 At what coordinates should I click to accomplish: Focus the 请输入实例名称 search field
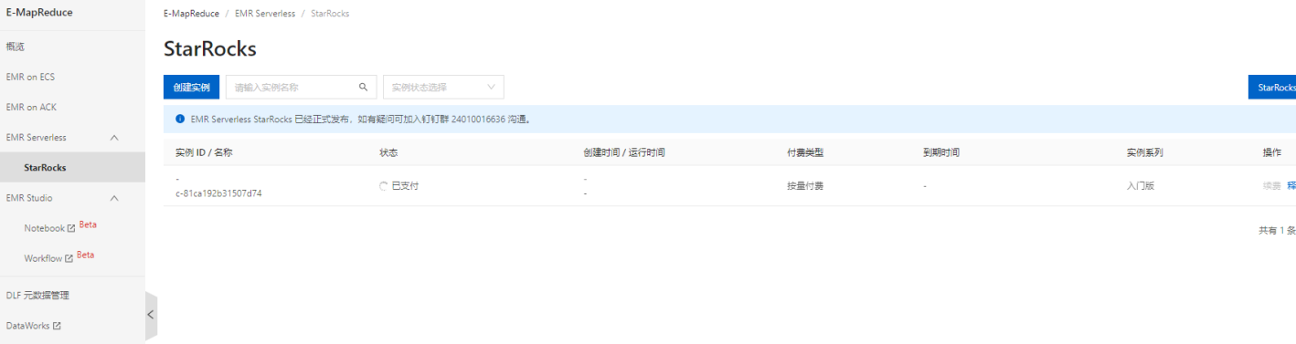[302, 88]
